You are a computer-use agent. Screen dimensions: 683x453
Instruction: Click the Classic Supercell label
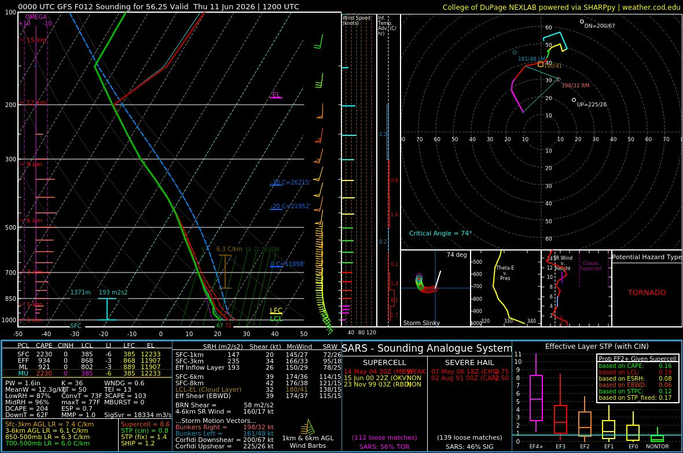click(x=590, y=266)
